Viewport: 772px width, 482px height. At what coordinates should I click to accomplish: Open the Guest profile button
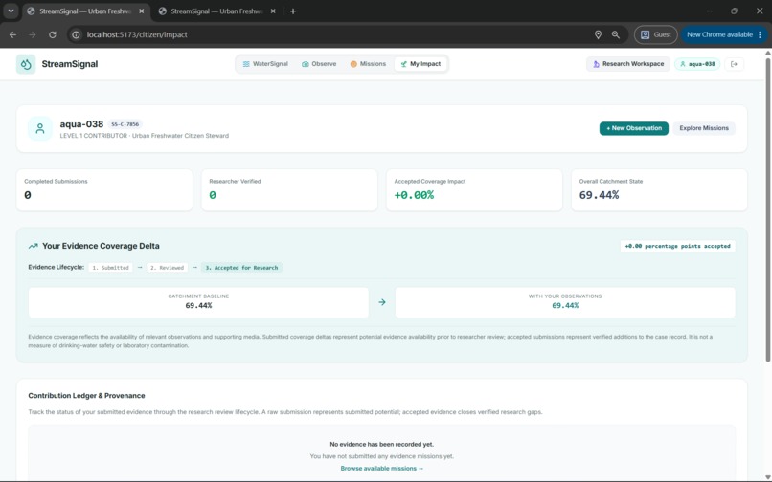[655, 35]
